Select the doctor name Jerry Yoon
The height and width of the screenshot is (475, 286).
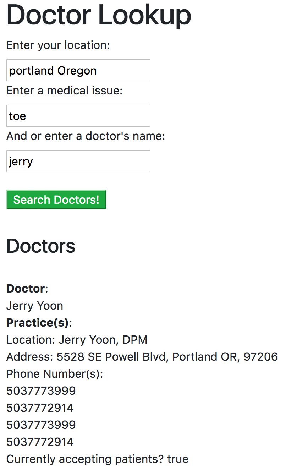click(34, 306)
